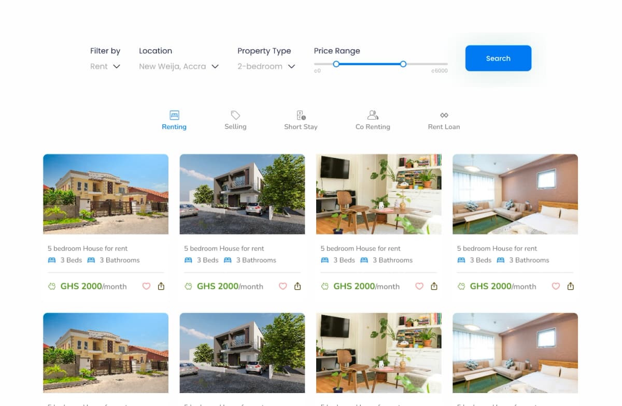Open the second-row yellow mansion photo
Viewport: 622px width, 406px height.
106,353
